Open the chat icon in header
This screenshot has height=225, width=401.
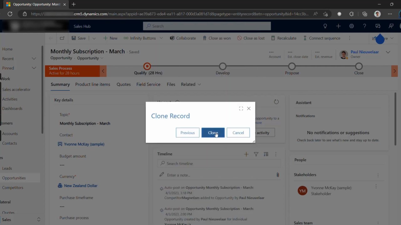[x=378, y=26]
